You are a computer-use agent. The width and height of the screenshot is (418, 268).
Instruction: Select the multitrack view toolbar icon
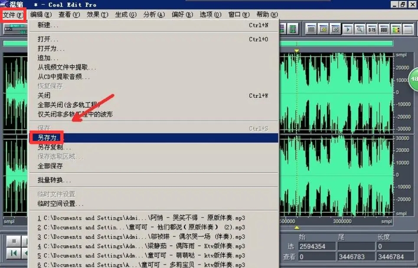point(293,29)
